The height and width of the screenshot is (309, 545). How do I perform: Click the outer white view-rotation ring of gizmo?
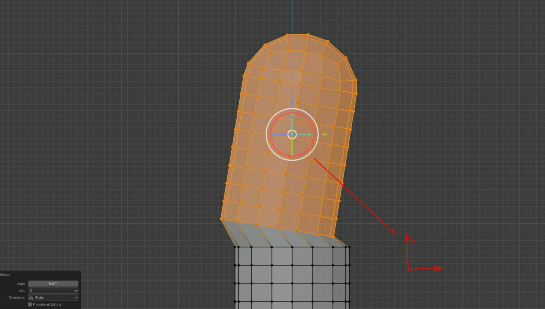click(x=272, y=152)
